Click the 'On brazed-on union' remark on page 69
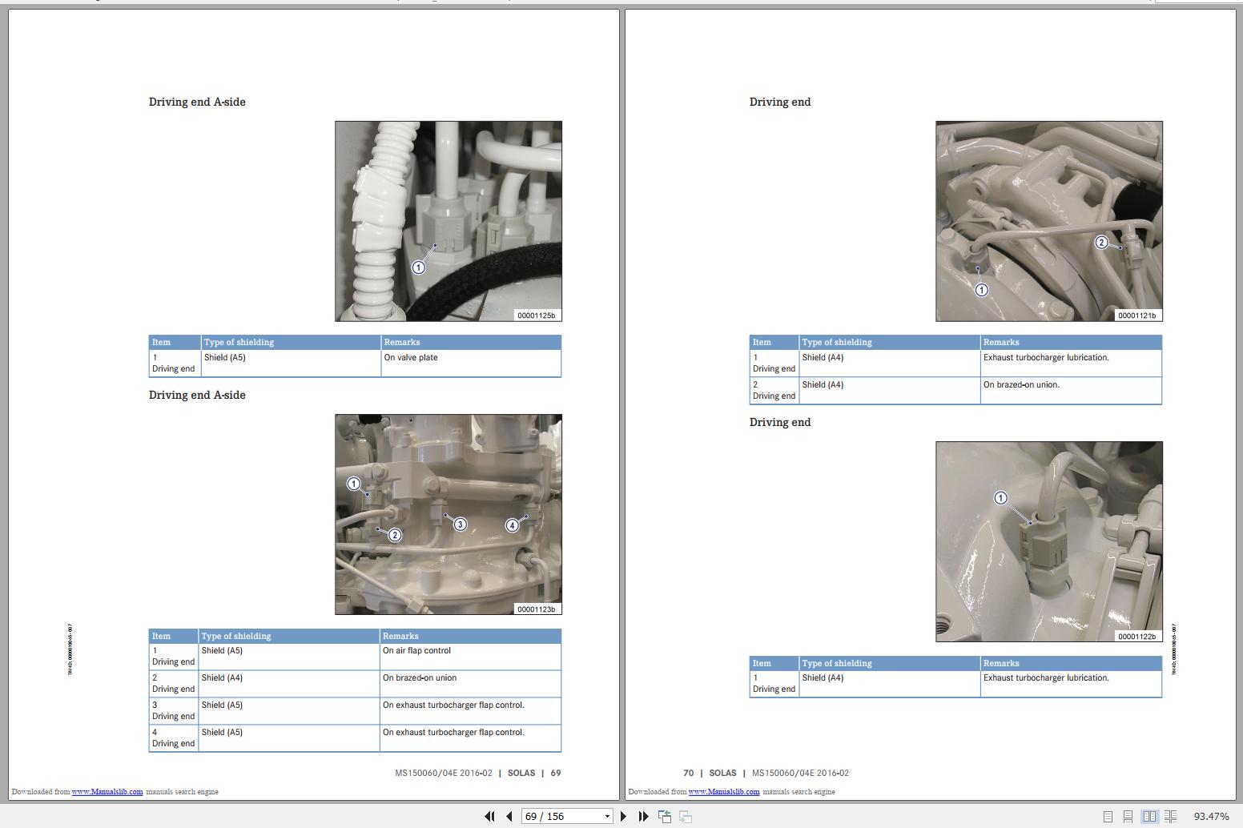 tap(420, 677)
